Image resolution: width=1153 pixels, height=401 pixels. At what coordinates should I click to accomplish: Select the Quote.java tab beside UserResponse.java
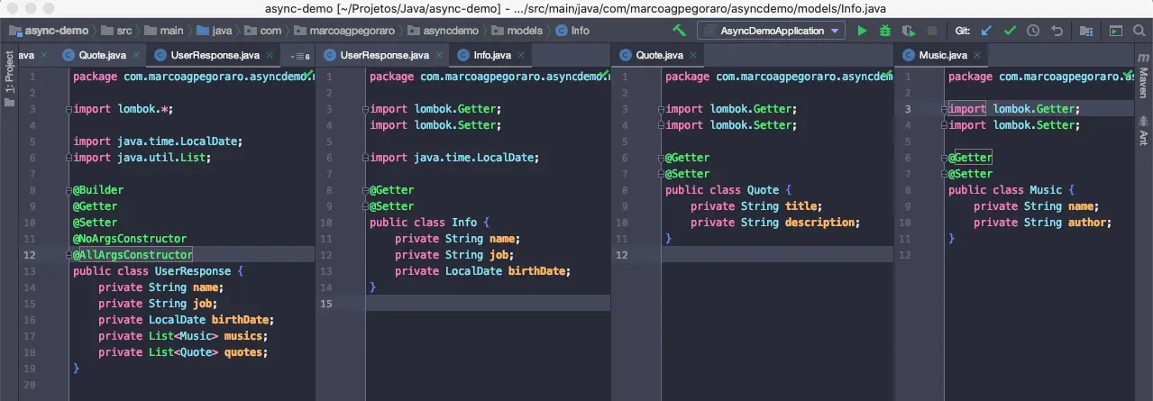[100, 56]
